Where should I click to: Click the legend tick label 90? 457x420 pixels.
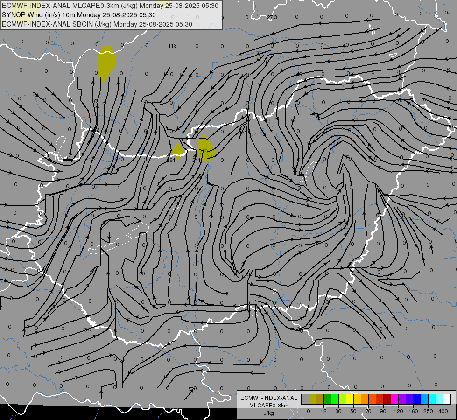click(x=383, y=411)
